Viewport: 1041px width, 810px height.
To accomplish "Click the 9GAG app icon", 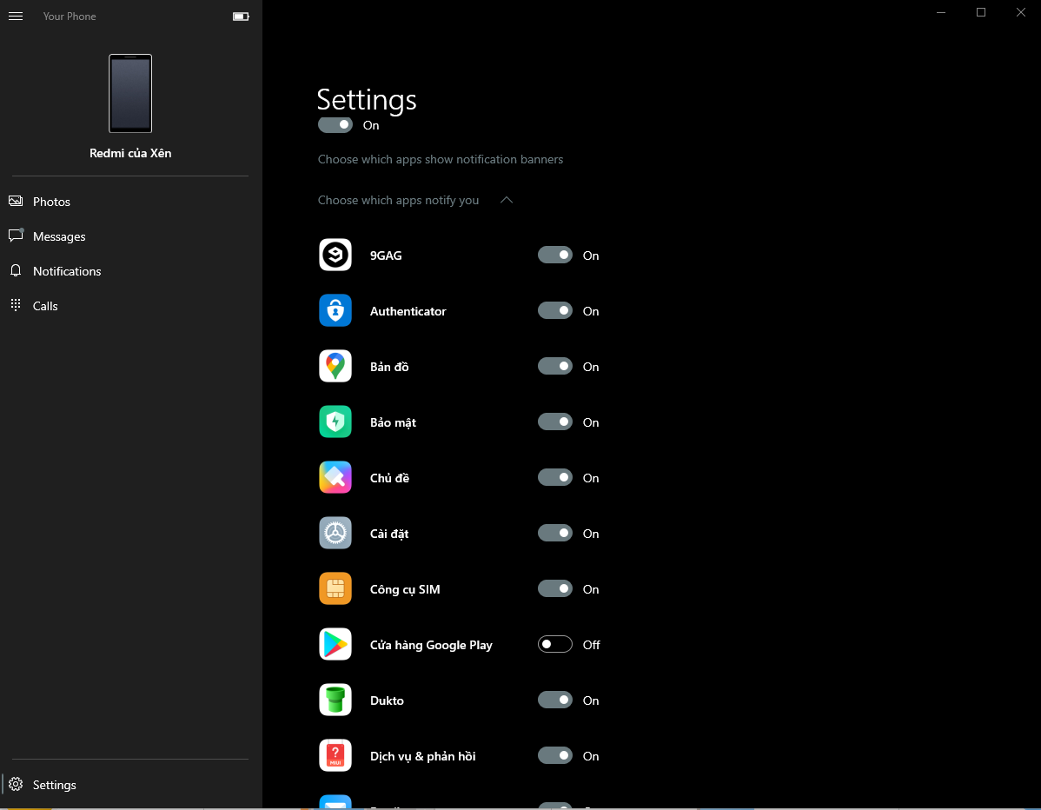I will 335,255.
